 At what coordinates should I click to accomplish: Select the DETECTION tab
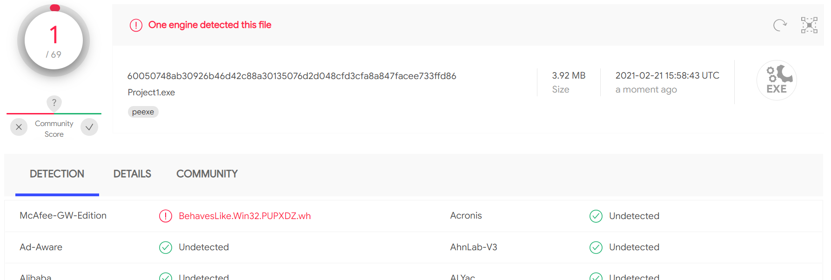57,174
